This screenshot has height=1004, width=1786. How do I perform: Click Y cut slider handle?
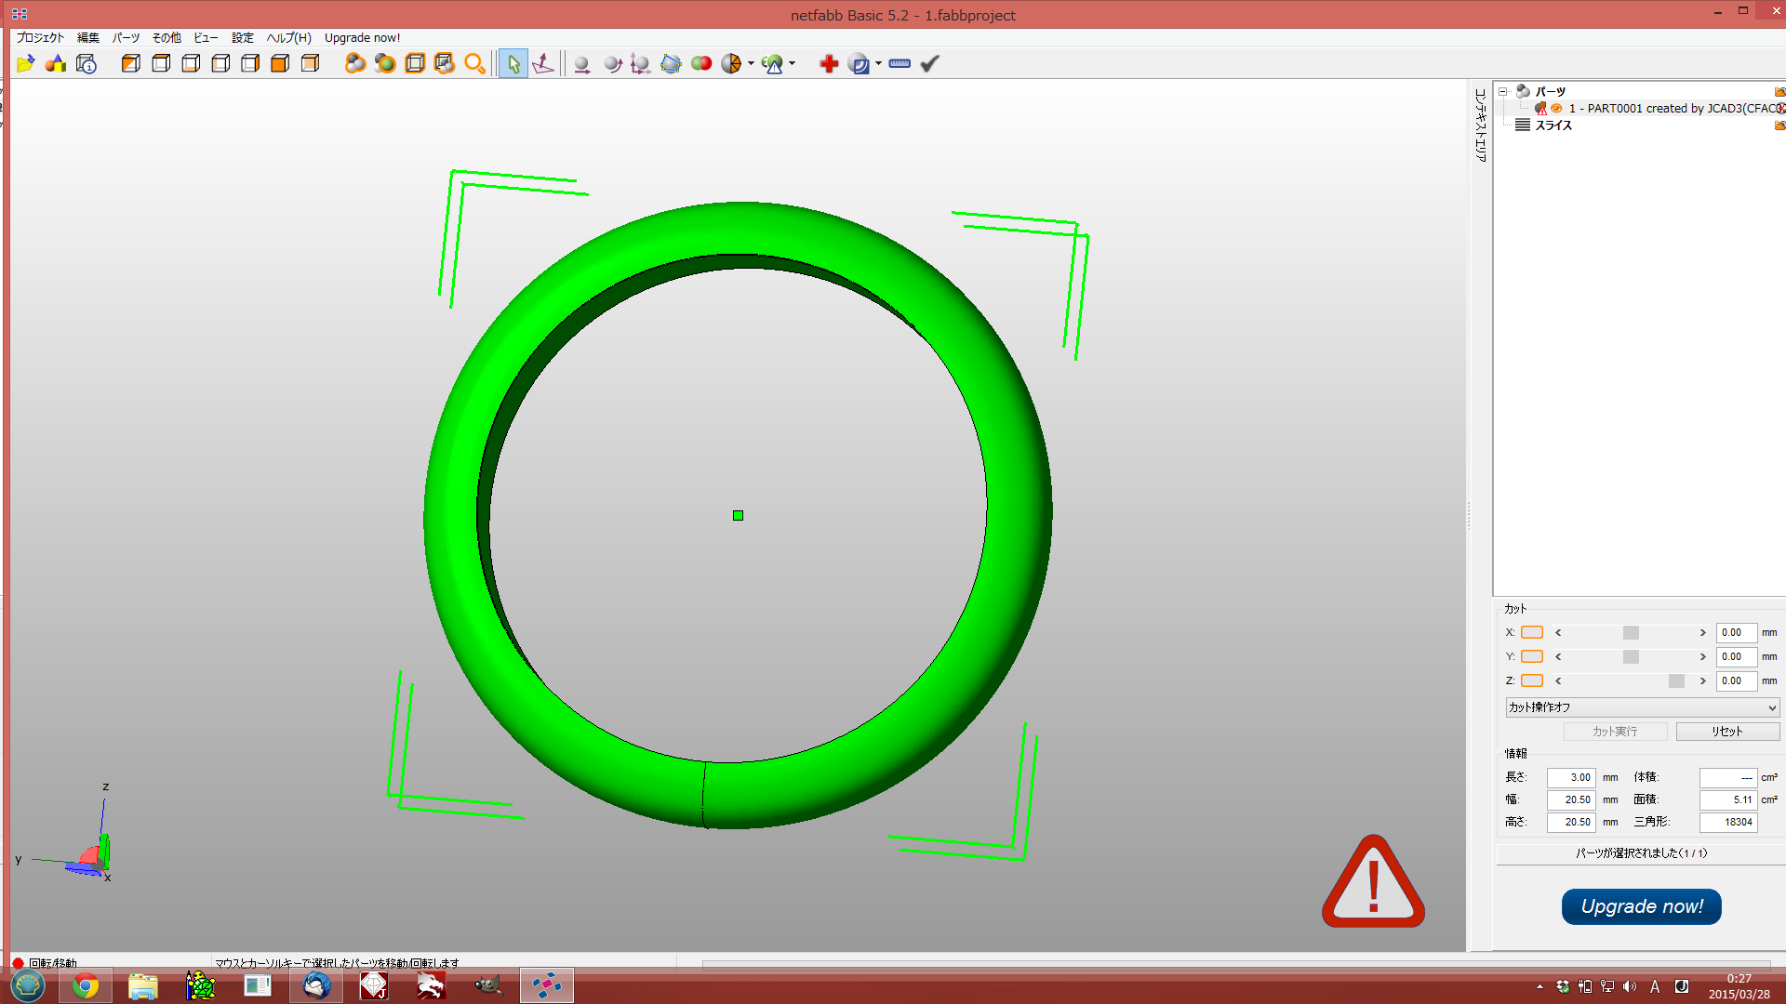click(x=1631, y=656)
